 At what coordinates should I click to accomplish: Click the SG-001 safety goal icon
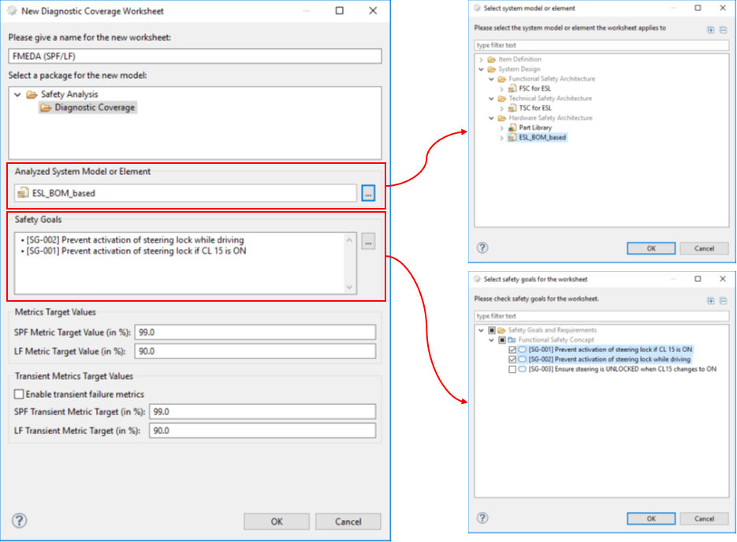(522, 350)
